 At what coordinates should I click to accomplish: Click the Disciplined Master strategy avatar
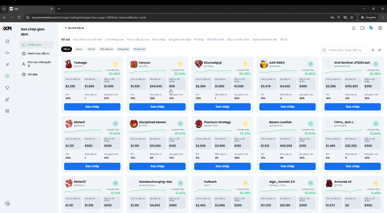point(134,124)
